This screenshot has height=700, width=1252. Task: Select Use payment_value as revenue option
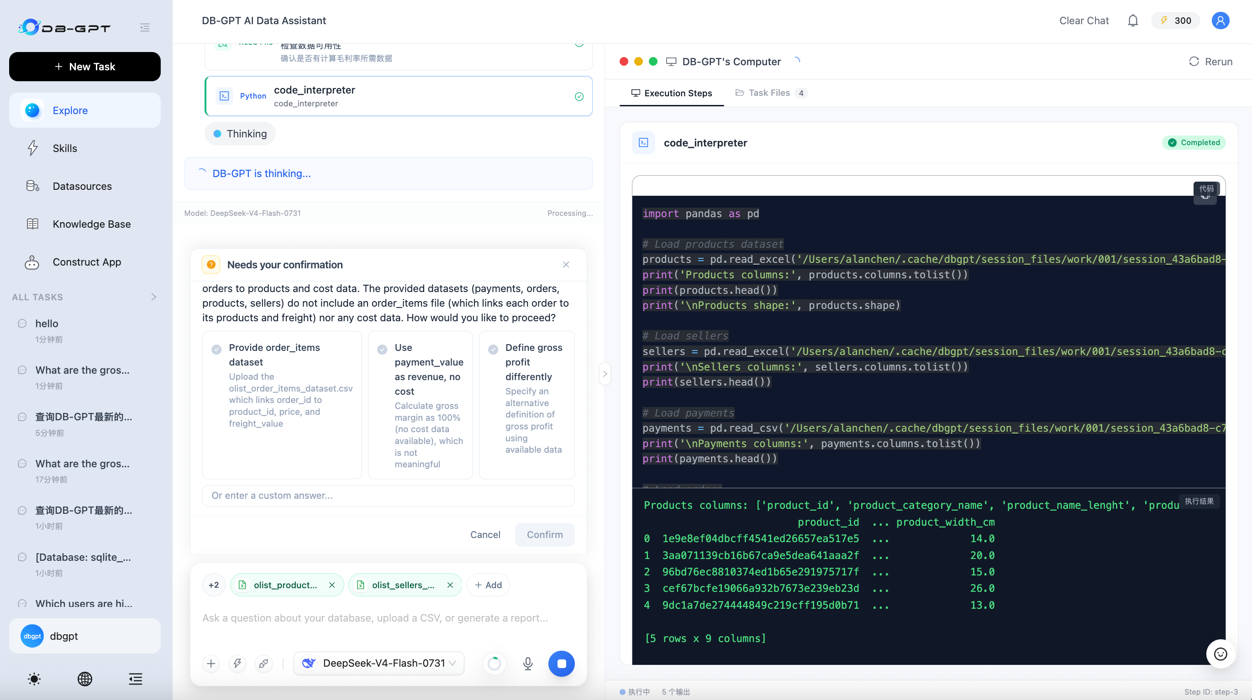pos(421,405)
